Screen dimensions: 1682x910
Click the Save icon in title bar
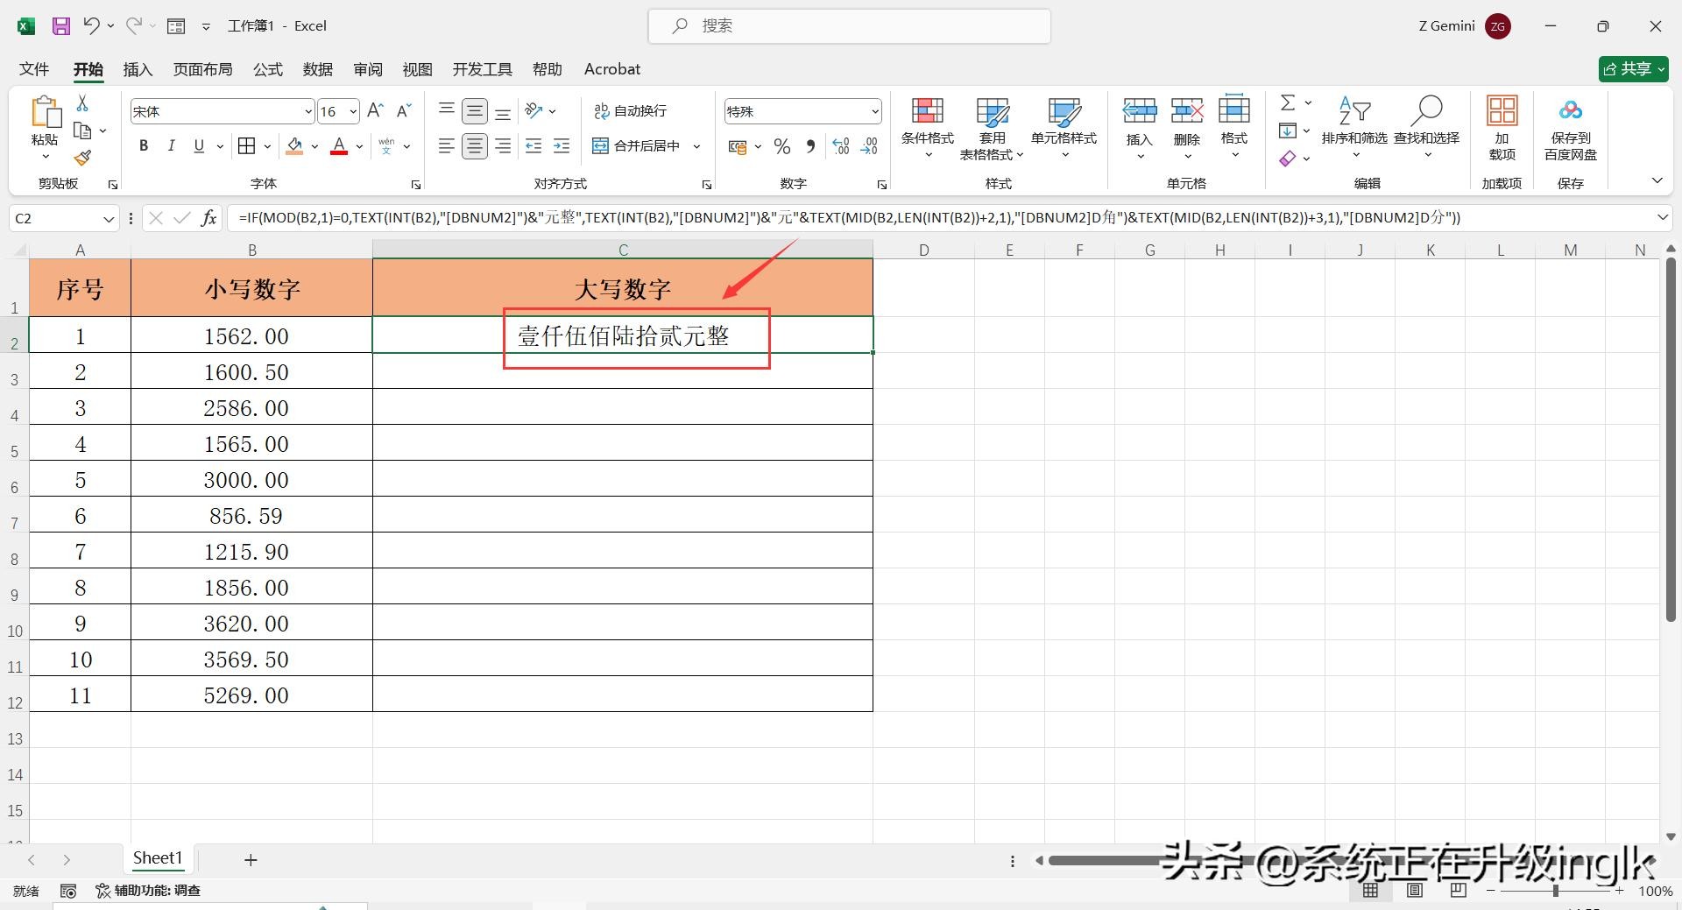pos(60,26)
